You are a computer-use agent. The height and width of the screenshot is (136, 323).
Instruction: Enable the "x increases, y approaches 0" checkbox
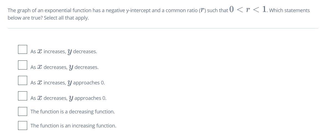(22, 80)
